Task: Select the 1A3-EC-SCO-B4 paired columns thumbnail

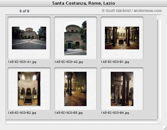Action: 122,89
